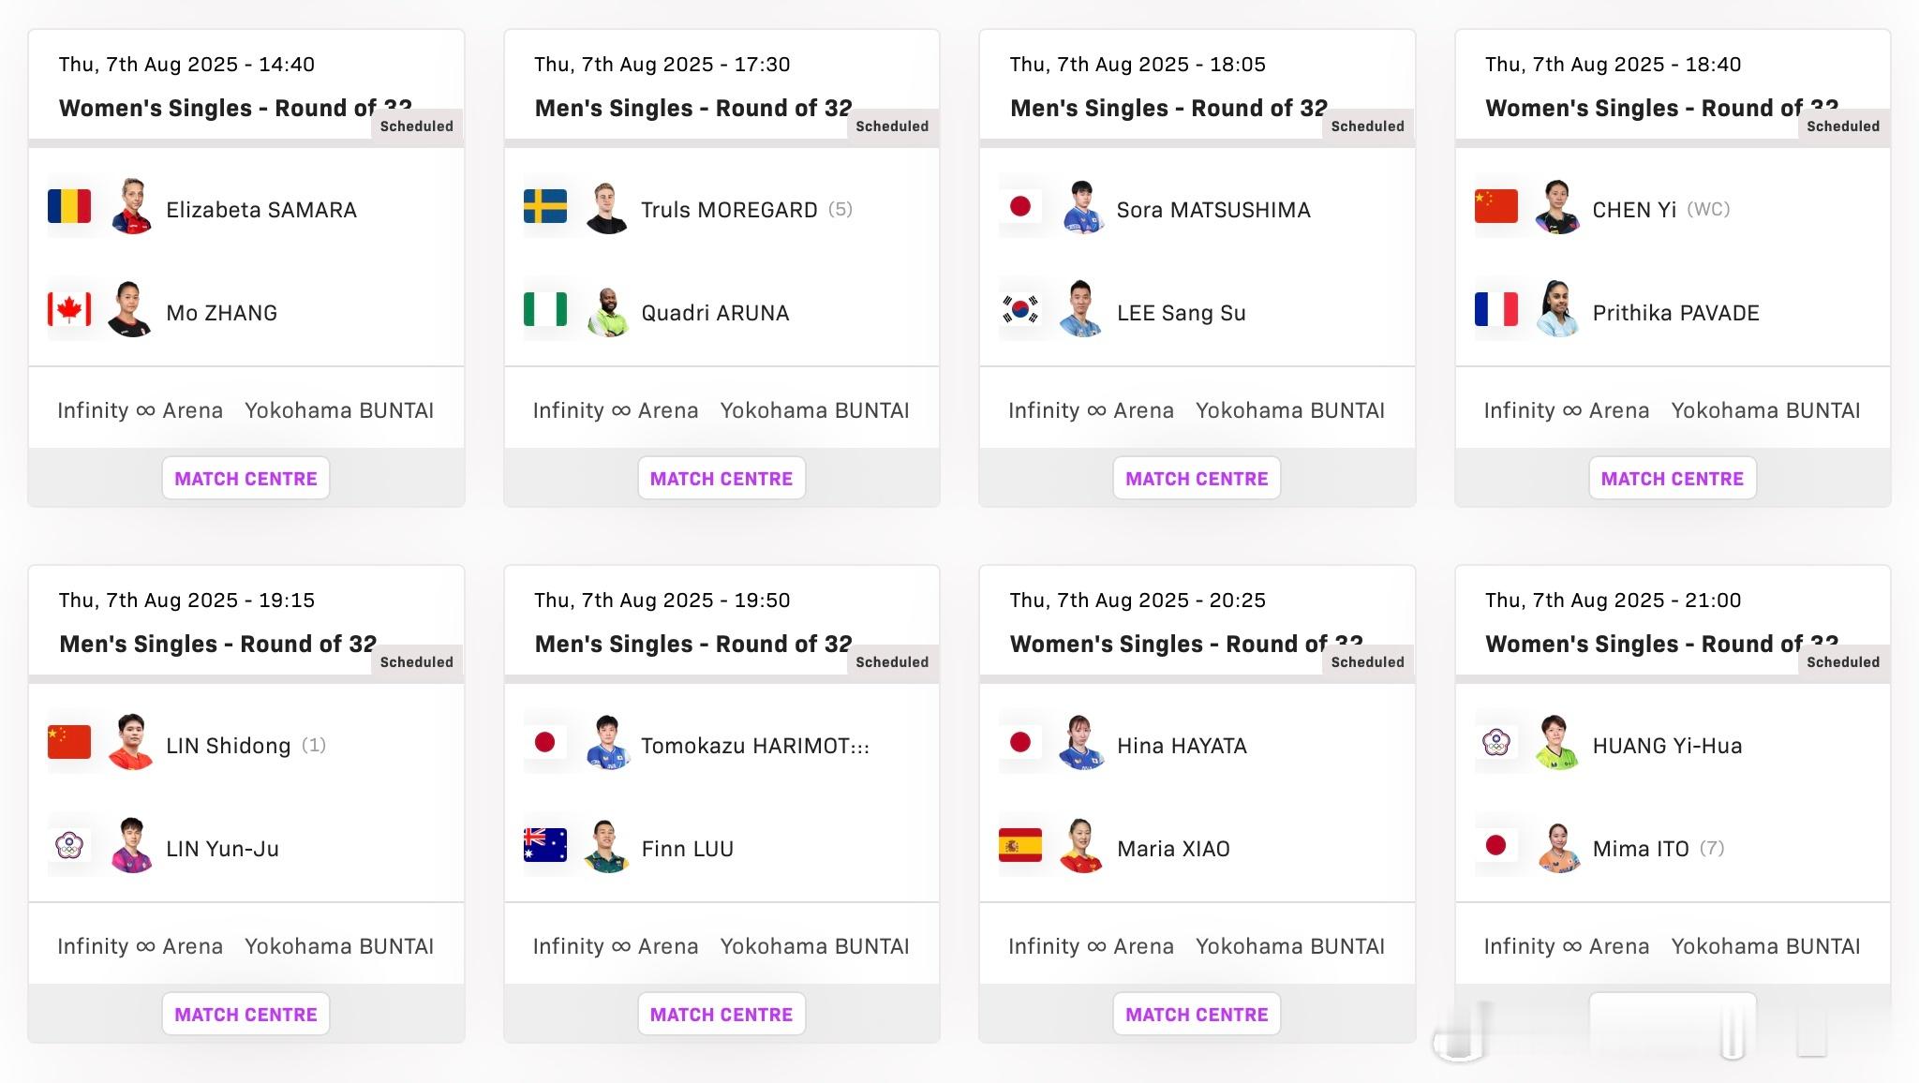1919x1083 pixels.
Task: Click the France flag next to Prithika PAVADE
Action: (1496, 309)
